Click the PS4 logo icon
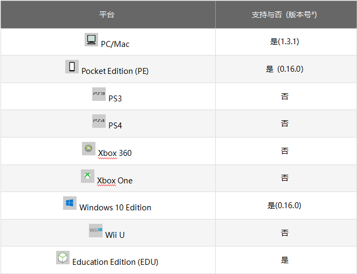 coord(99,121)
